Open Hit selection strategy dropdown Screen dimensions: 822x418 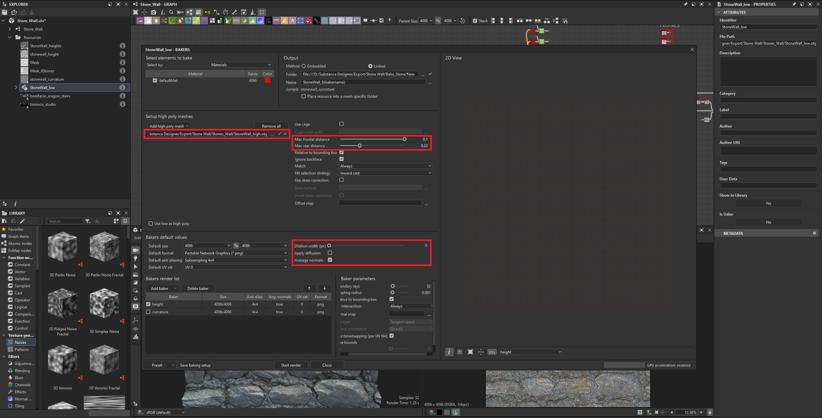coord(385,173)
